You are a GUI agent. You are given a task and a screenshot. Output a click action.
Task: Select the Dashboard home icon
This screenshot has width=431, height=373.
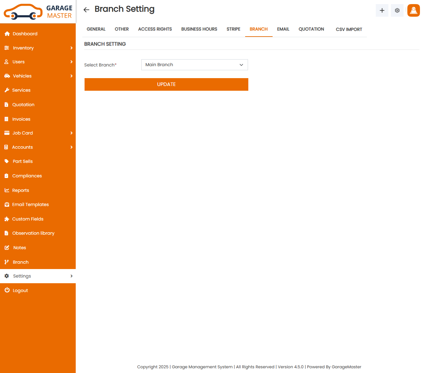tap(7, 34)
